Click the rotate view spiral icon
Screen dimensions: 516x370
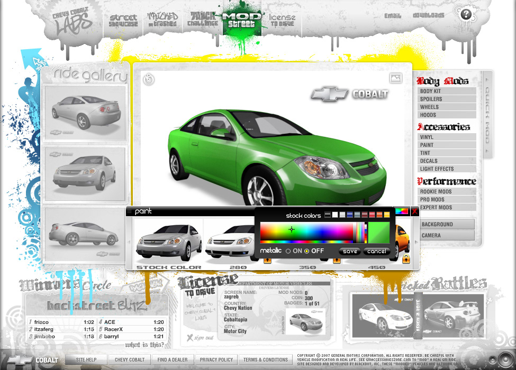coord(149,79)
